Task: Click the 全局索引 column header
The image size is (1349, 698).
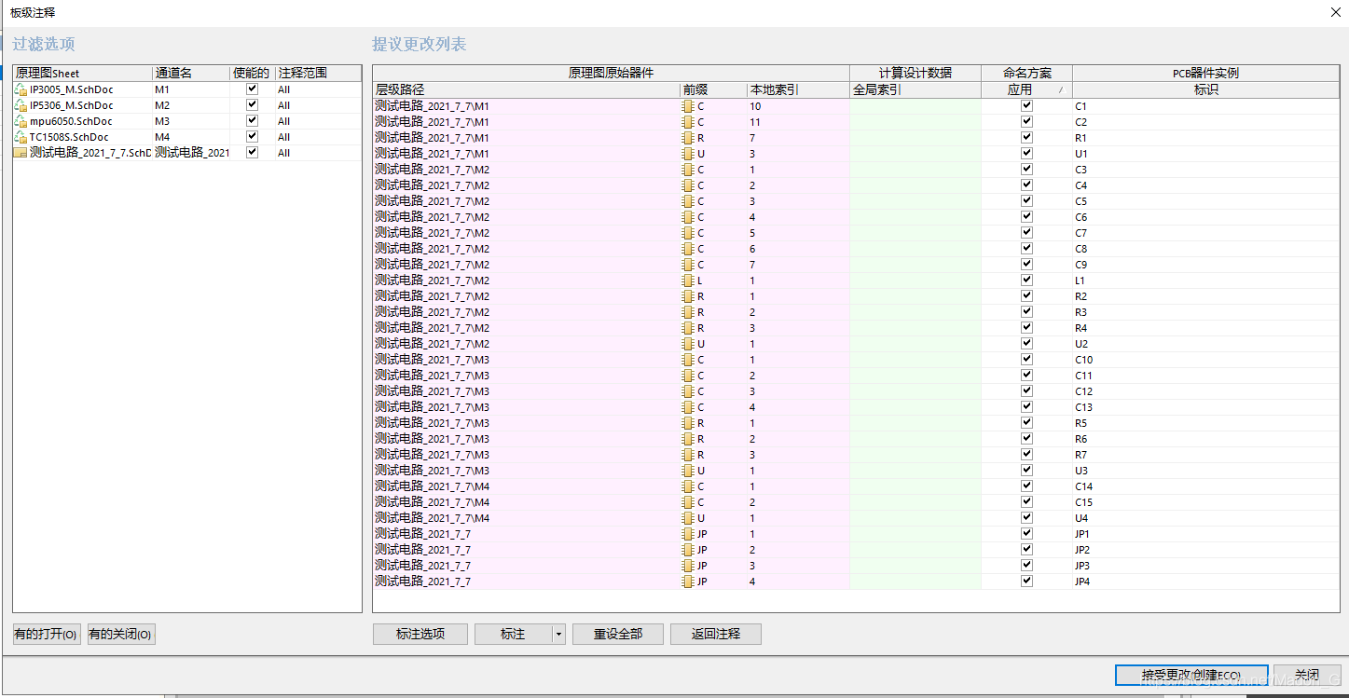Action: (915, 90)
